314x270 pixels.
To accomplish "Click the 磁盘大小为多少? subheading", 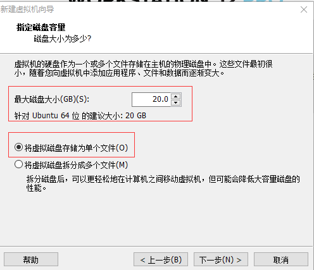I will [x=63, y=39].
